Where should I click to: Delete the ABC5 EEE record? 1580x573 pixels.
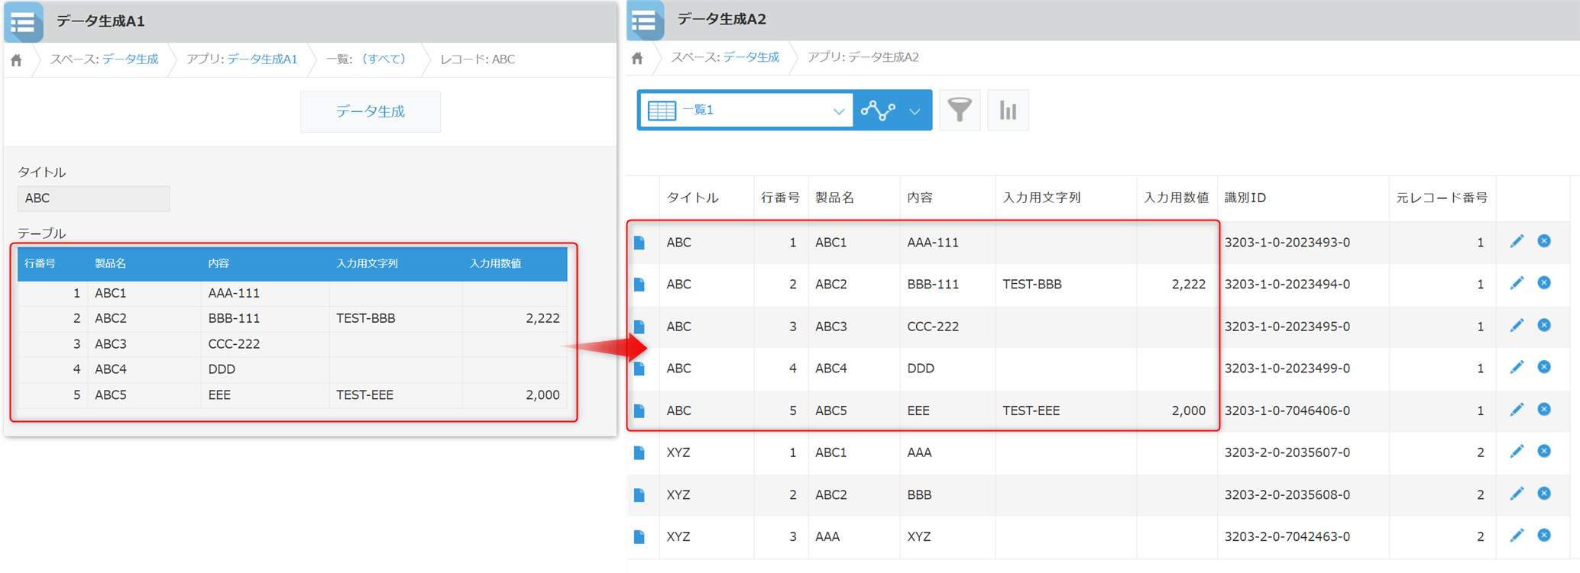tap(1544, 410)
